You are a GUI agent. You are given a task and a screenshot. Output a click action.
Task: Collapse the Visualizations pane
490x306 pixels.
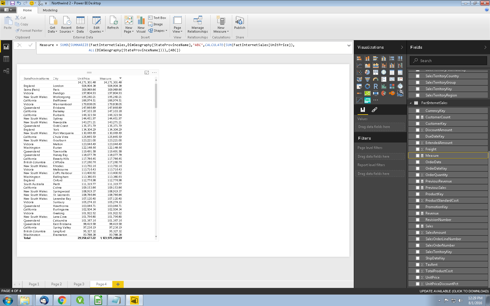402,47
